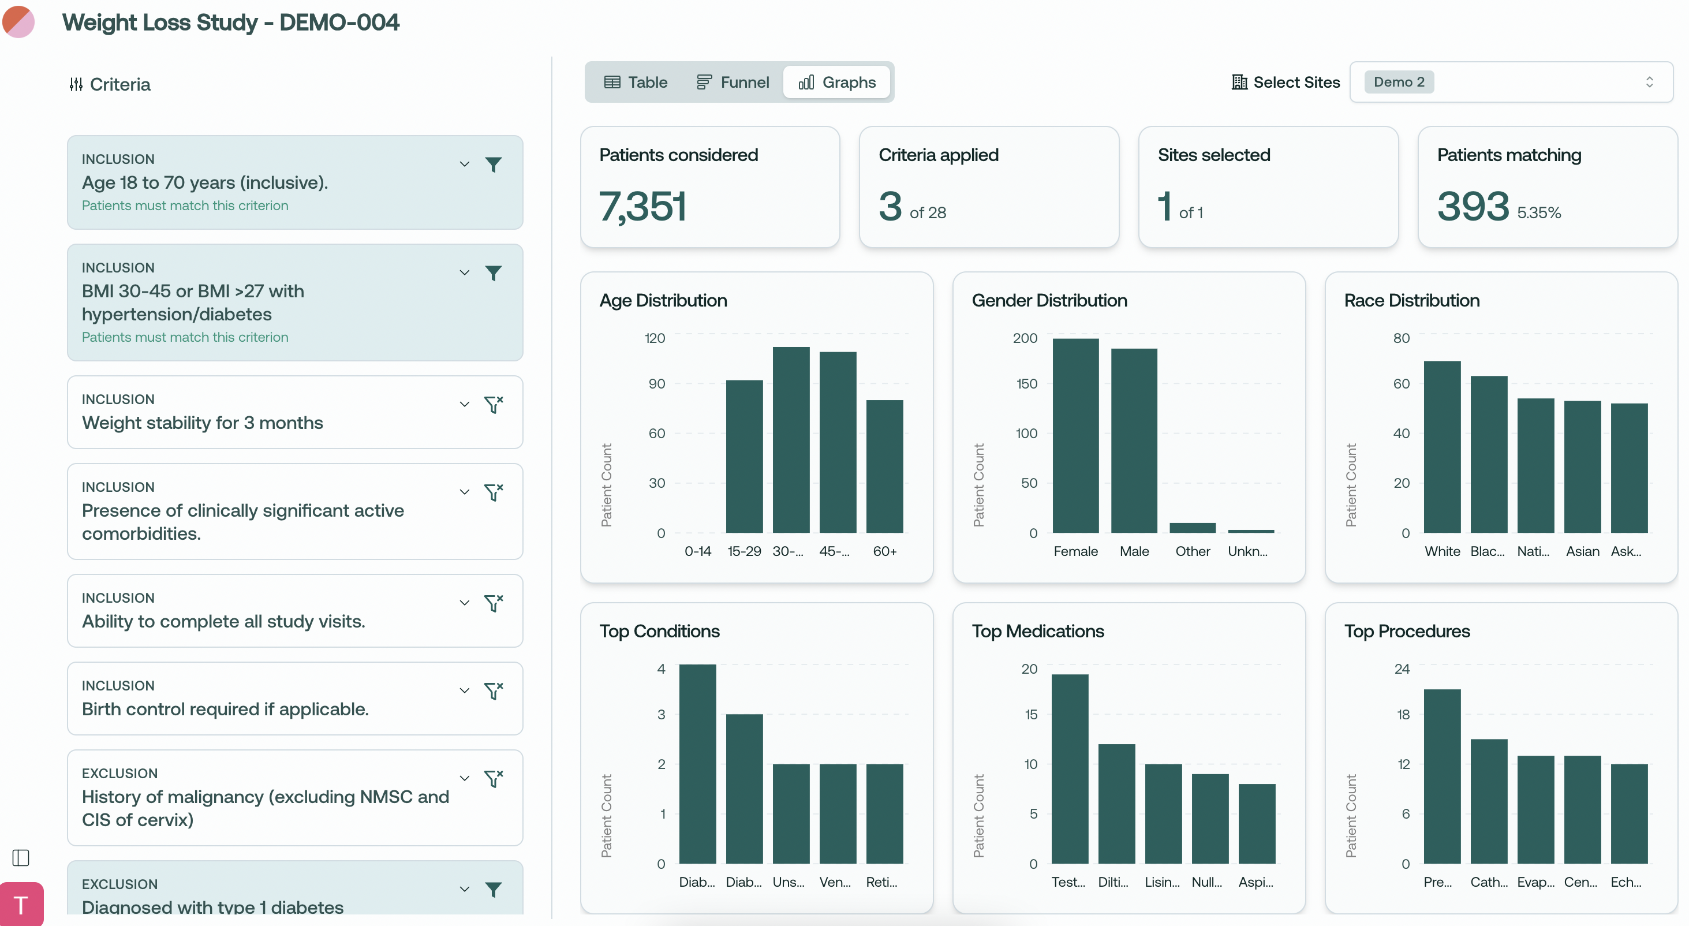
Task: Click the Select Sites building icon
Action: (1239, 82)
